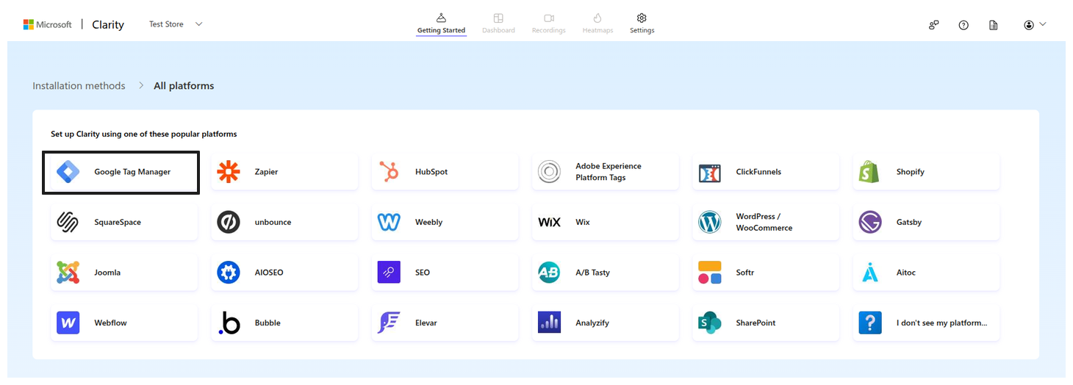
Task: Choose the Zapier platform label
Action: click(x=266, y=172)
